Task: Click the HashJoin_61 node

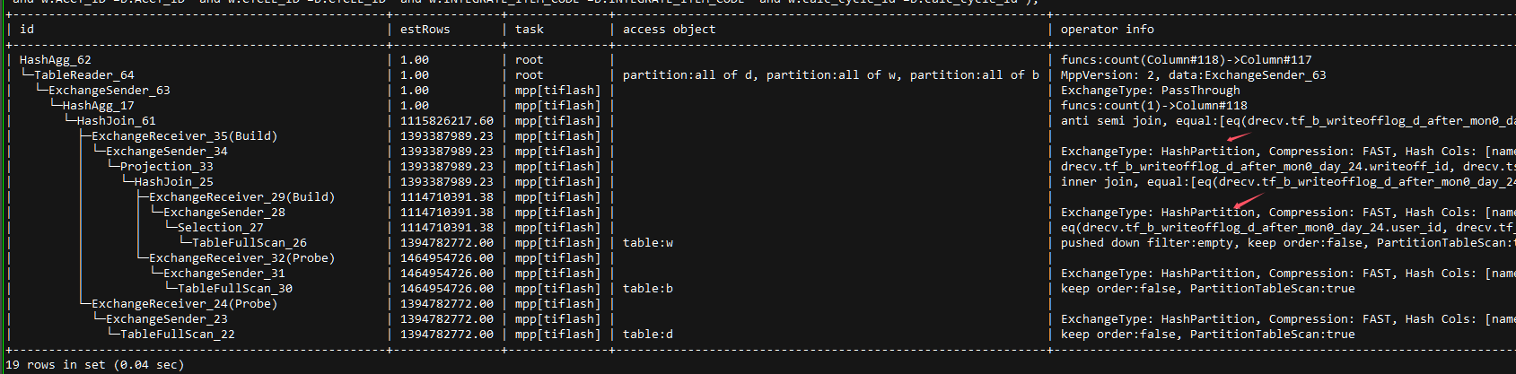Action: [x=116, y=121]
